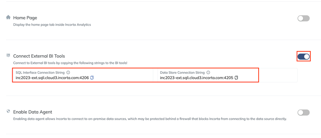
Task: Disable the Connect External BI Tools toggle
Action: click(x=303, y=57)
